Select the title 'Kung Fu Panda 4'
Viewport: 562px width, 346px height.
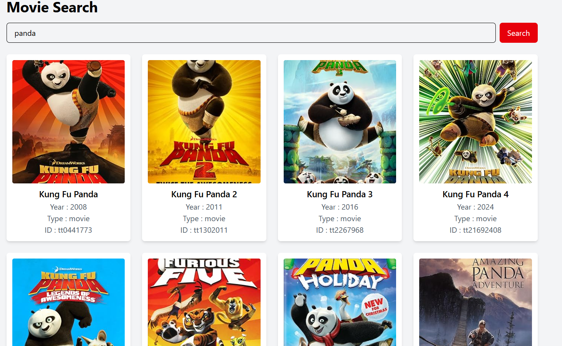[x=475, y=194]
